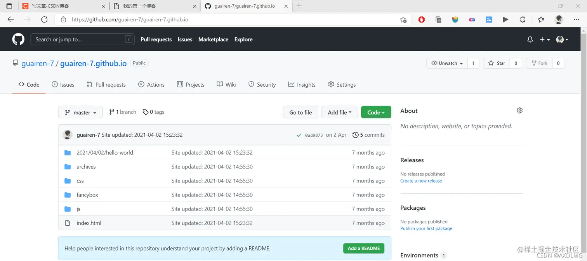Select the Code repository tab

point(29,85)
